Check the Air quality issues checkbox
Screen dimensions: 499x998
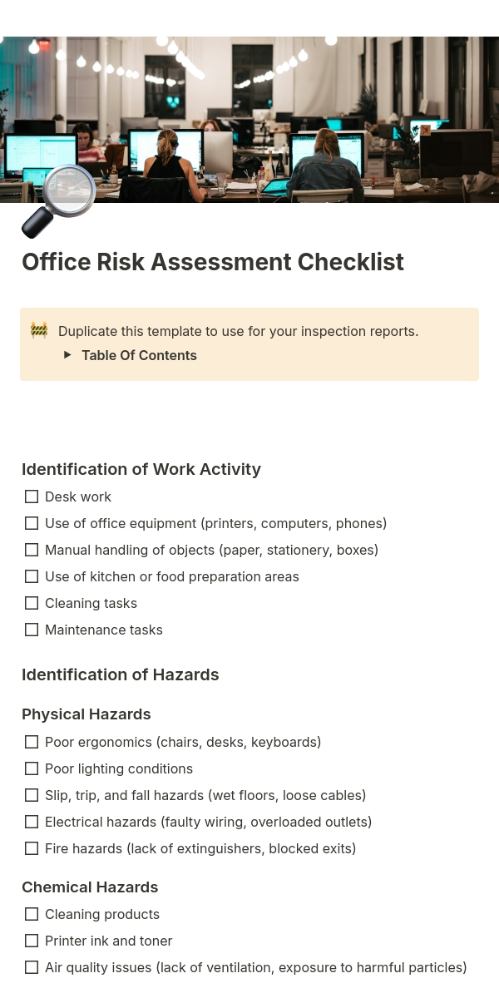click(32, 967)
